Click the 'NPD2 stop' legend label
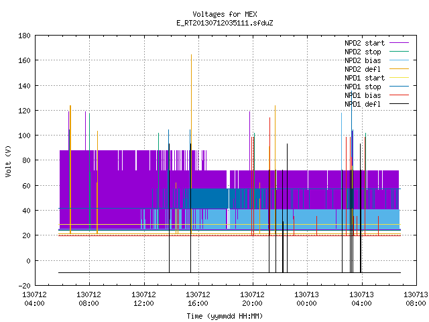The width and height of the screenshot is (429, 322). tap(363, 52)
